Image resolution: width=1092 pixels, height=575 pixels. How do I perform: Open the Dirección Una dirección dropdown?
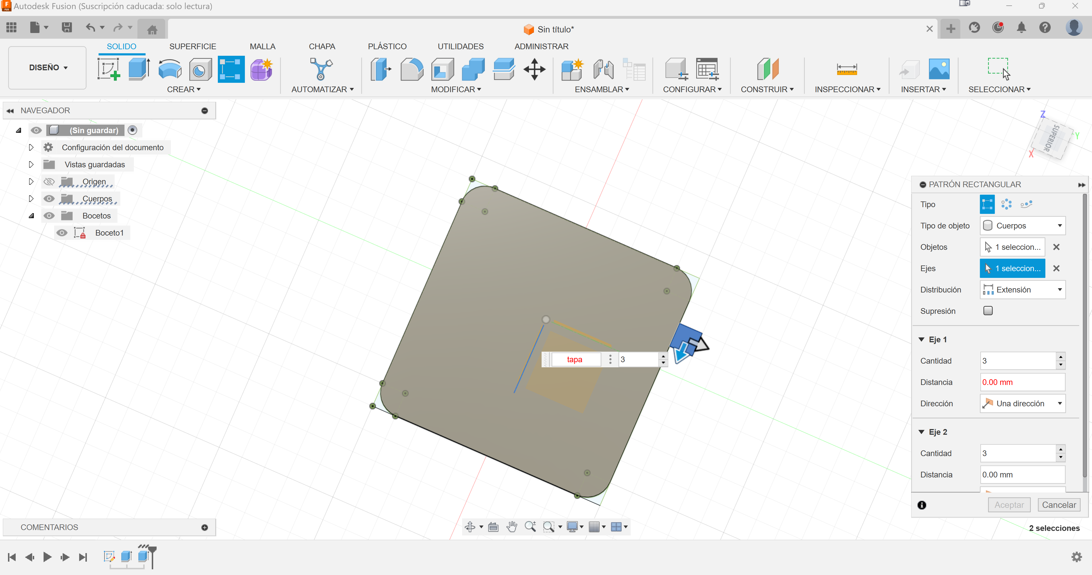pos(1023,403)
